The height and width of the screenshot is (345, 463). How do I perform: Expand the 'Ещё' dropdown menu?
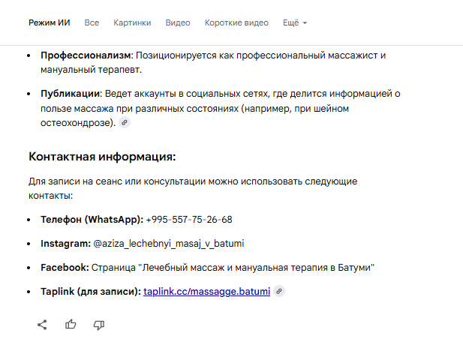pyautogui.click(x=295, y=23)
